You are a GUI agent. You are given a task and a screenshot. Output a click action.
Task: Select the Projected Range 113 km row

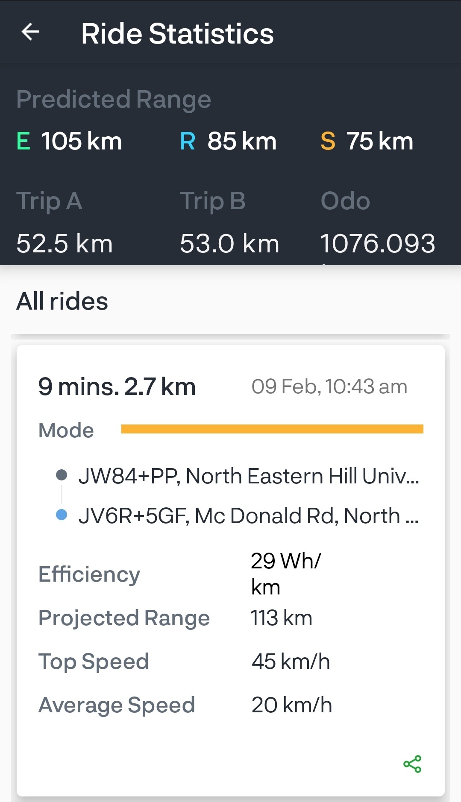[x=231, y=618]
